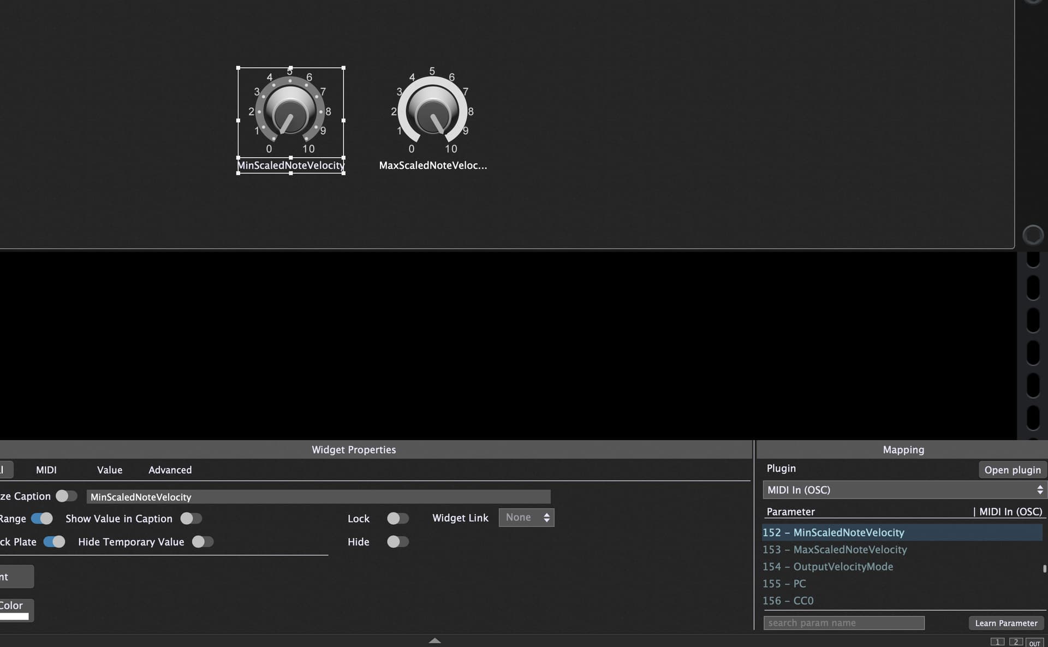Click the Learn Parameter button

(x=1006, y=623)
